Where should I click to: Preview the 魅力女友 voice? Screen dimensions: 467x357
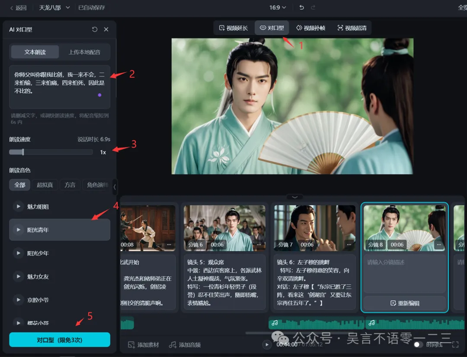(x=18, y=276)
